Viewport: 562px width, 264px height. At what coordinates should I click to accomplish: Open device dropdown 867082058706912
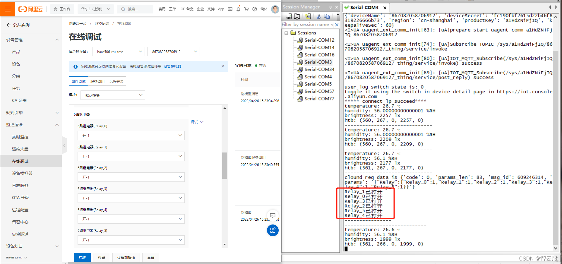coord(173,52)
